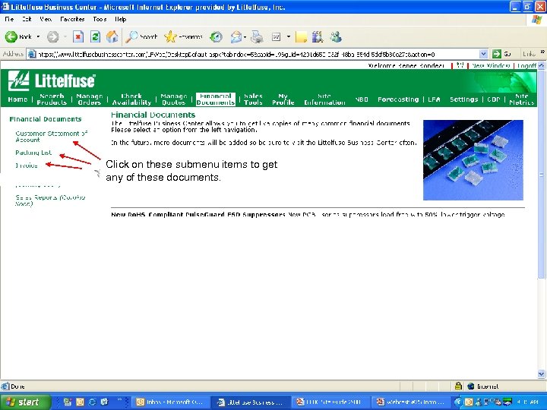Click inside the address URL field
547x410 pixels.
tap(258, 54)
